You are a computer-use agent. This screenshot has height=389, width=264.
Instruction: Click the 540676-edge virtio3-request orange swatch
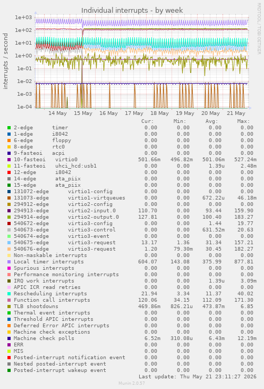pos(9,250)
